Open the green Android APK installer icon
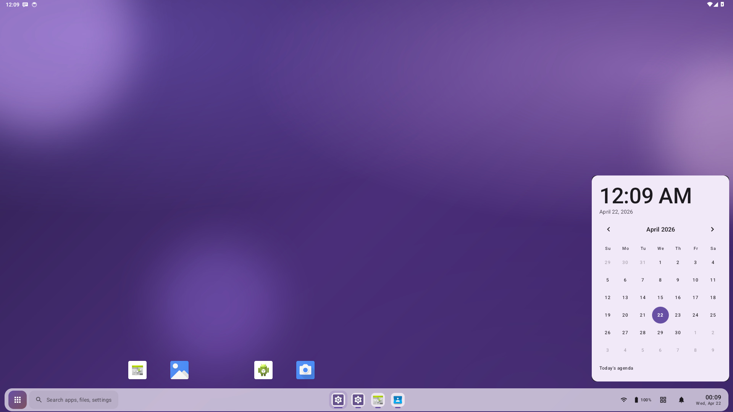Image resolution: width=733 pixels, height=412 pixels. click(x=263, y=370)
